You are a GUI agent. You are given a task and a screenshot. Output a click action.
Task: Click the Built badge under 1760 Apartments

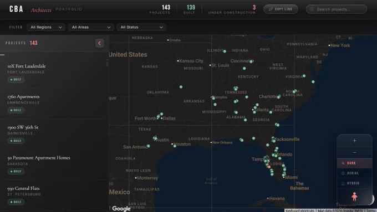pyautogui.click(x=16, y=110)
